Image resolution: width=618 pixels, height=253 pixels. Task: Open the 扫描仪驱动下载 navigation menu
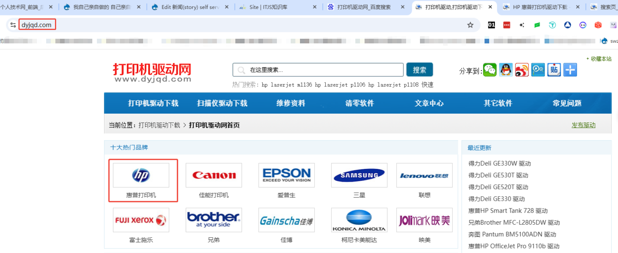[222, 103]
